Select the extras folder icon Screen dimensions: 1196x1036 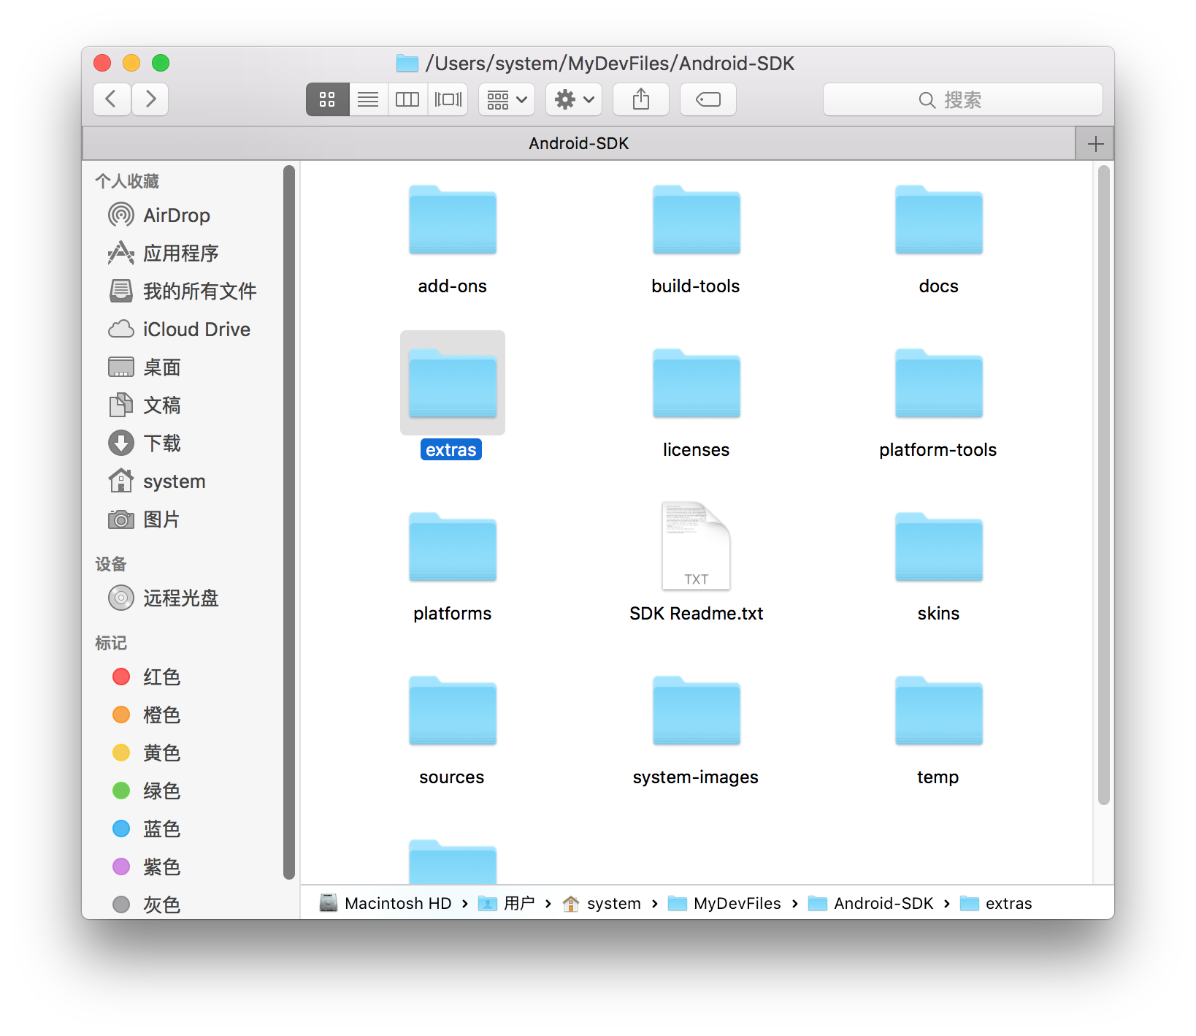tap(453, 384)
